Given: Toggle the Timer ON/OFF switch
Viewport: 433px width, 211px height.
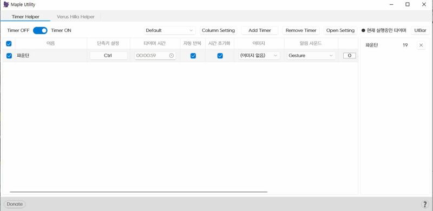Looking at the screenshot, I should coord(40,30).
